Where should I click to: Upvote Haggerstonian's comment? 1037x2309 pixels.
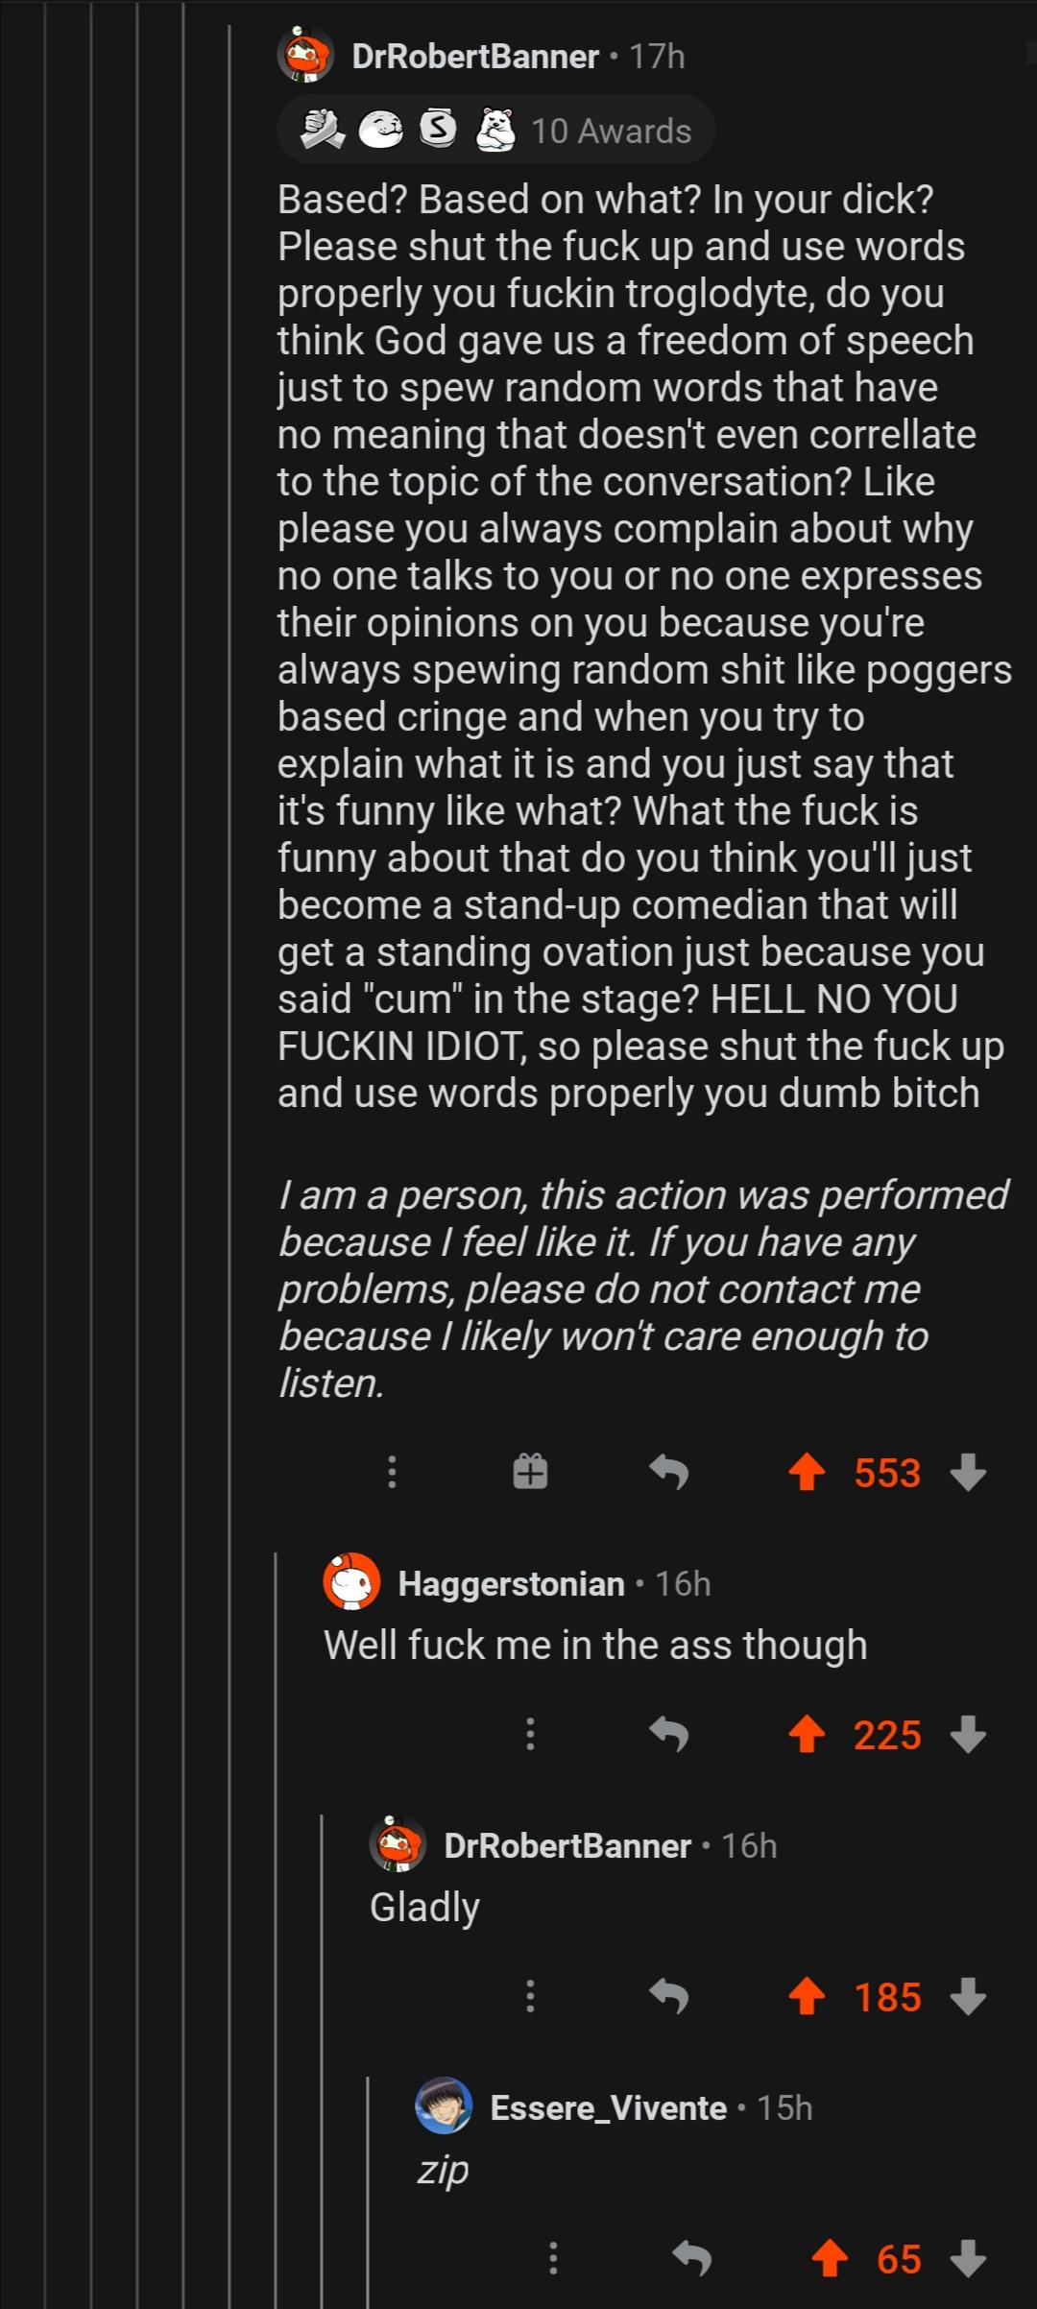coord(807,1734)
